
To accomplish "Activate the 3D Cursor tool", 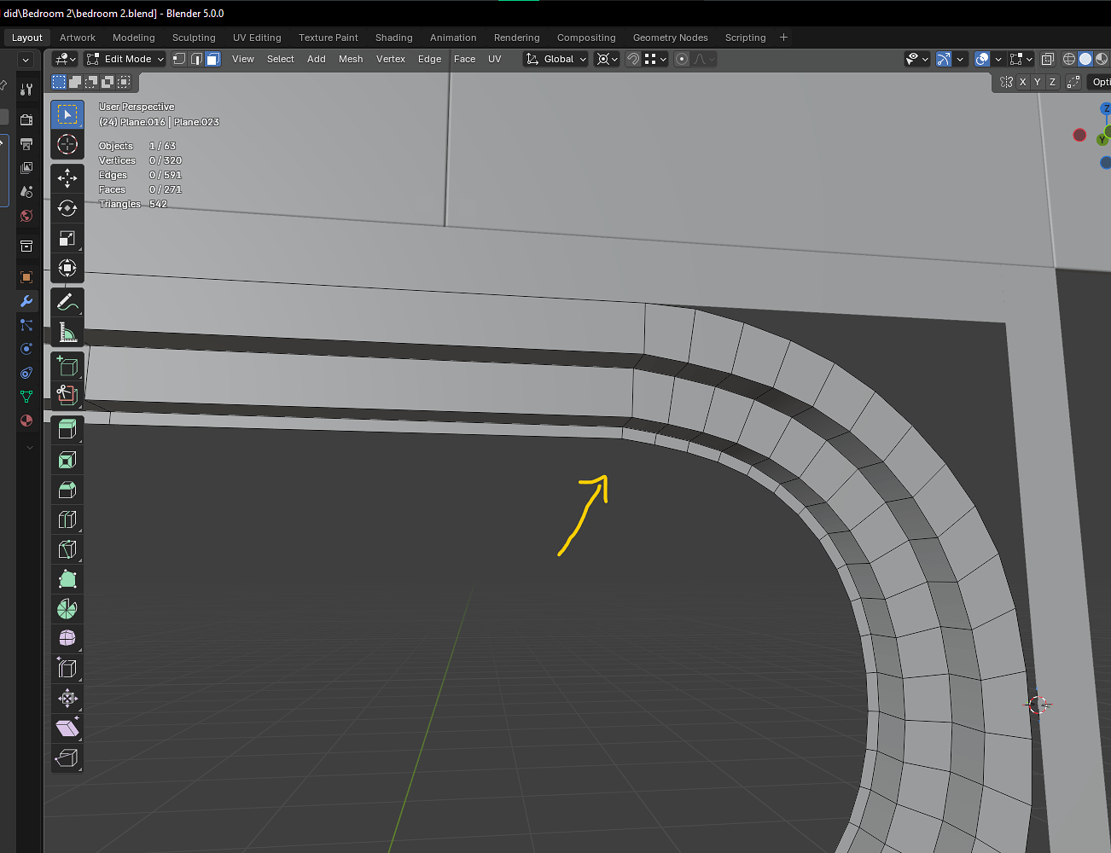I will [x=67, y=144].
